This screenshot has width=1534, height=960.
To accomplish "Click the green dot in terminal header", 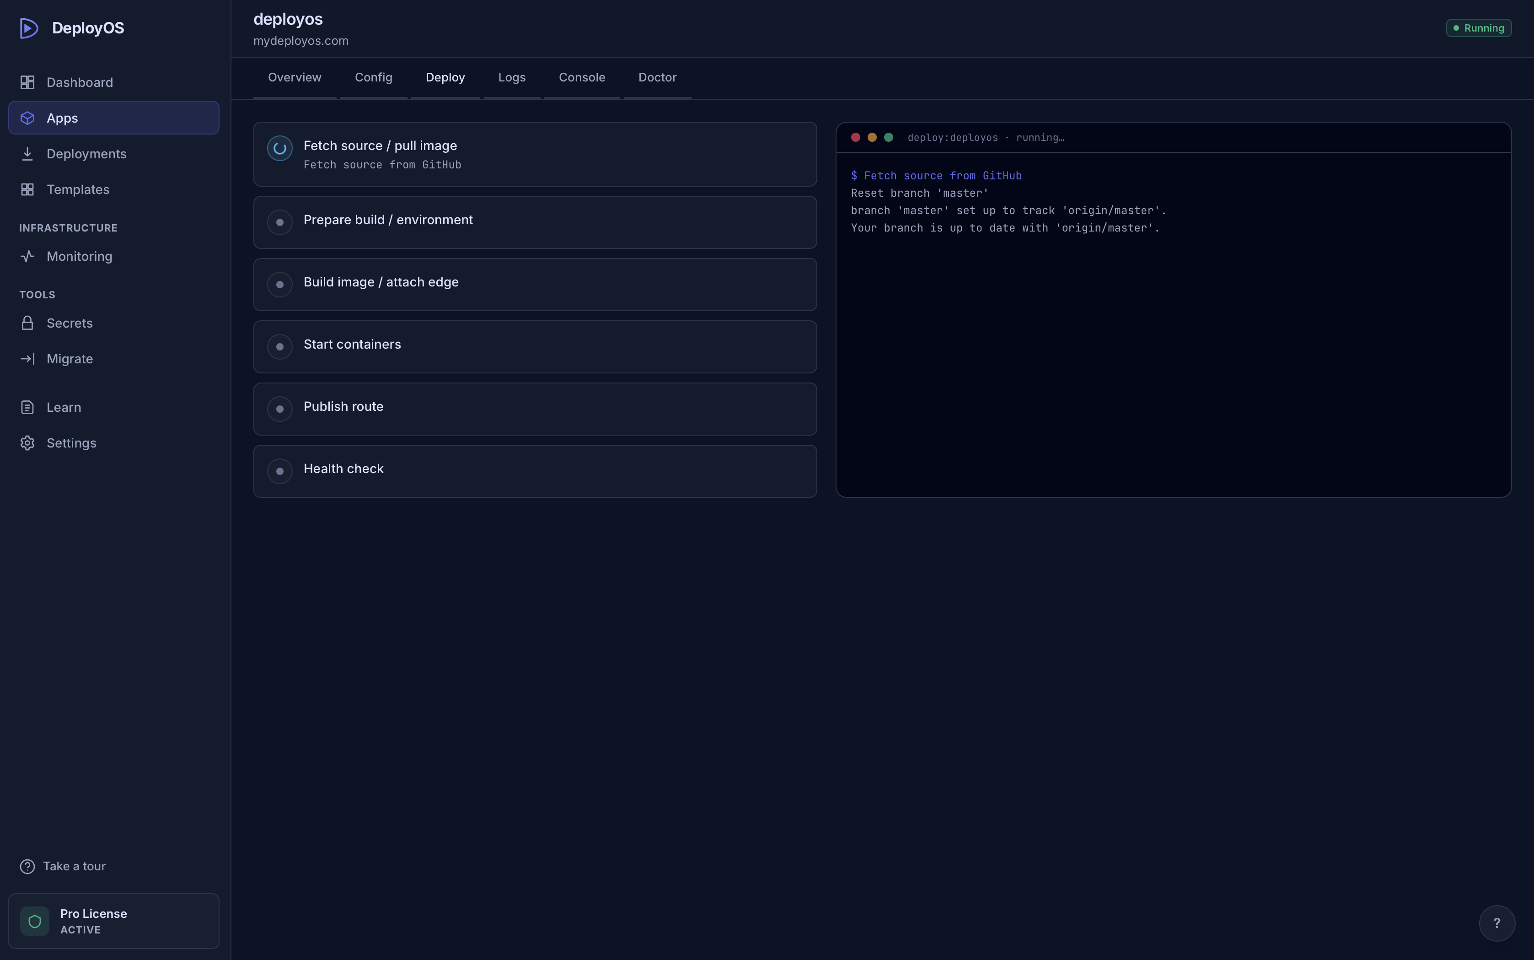I will point(889,137).
